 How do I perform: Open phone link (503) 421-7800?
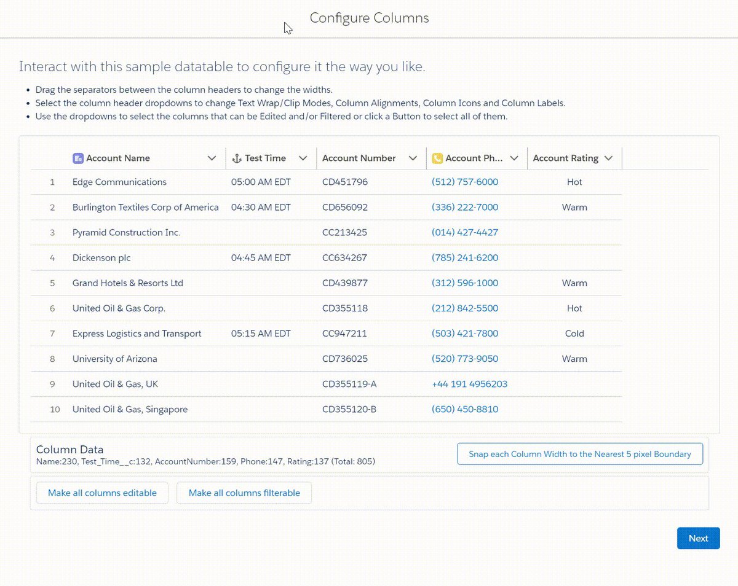(x=465, y=334)
